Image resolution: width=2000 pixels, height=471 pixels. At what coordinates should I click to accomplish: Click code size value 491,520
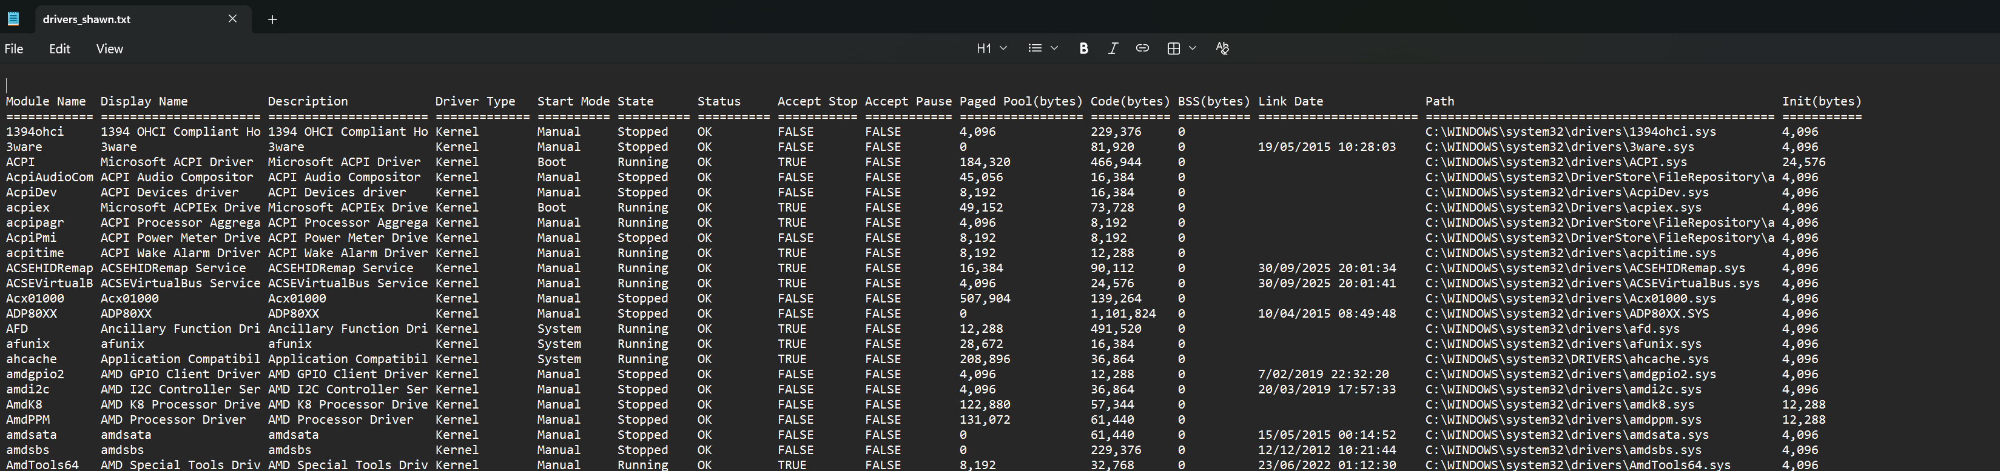coord(1116,329)
